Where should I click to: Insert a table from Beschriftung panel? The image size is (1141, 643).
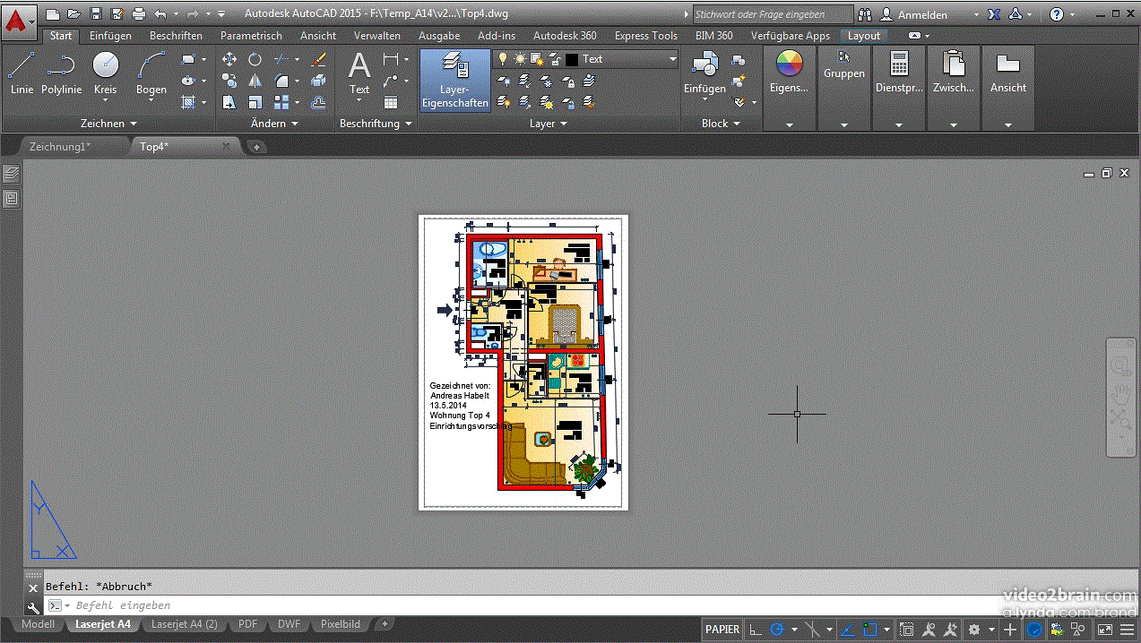click(x=391, y=102)
